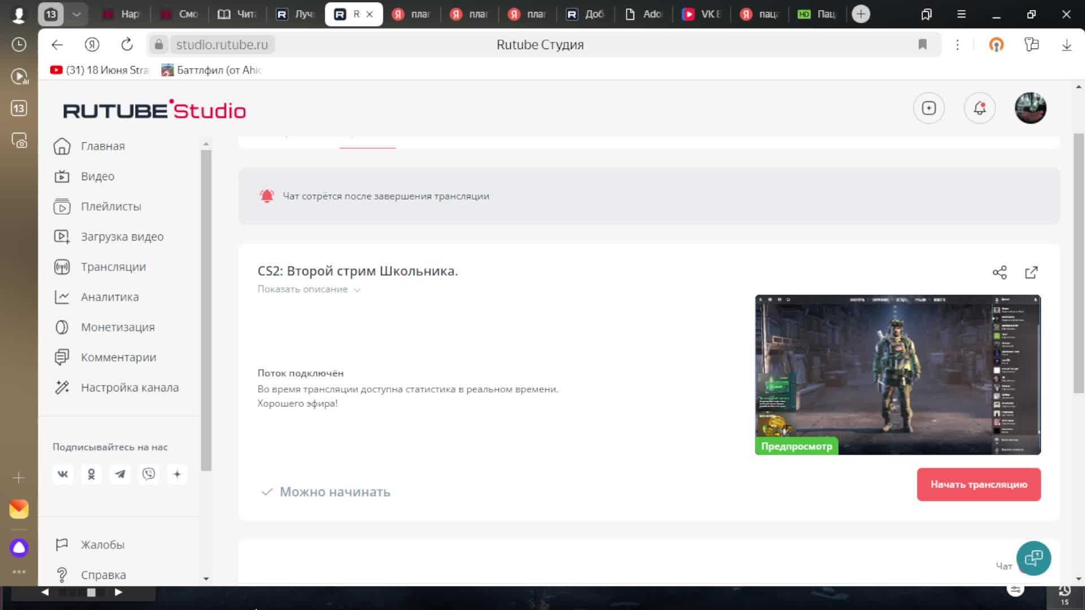The width and height of the screenshot is (1085, 610).
Task: Click the address bar studio.rutube.ru
Action: point(222,45)
